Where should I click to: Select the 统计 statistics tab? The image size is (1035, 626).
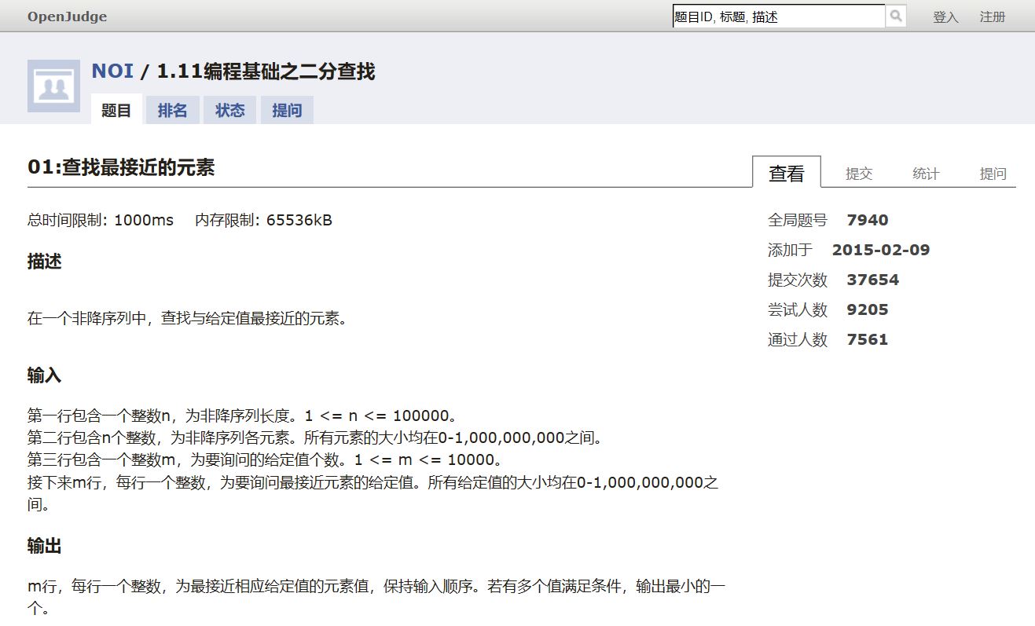(x=926, y=174)
